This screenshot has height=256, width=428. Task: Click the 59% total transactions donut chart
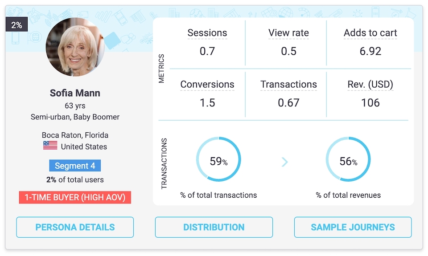coord(218,159)
